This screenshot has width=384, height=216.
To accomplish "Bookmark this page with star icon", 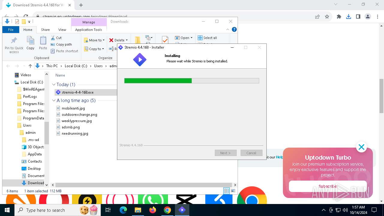I will pos(327,17).
